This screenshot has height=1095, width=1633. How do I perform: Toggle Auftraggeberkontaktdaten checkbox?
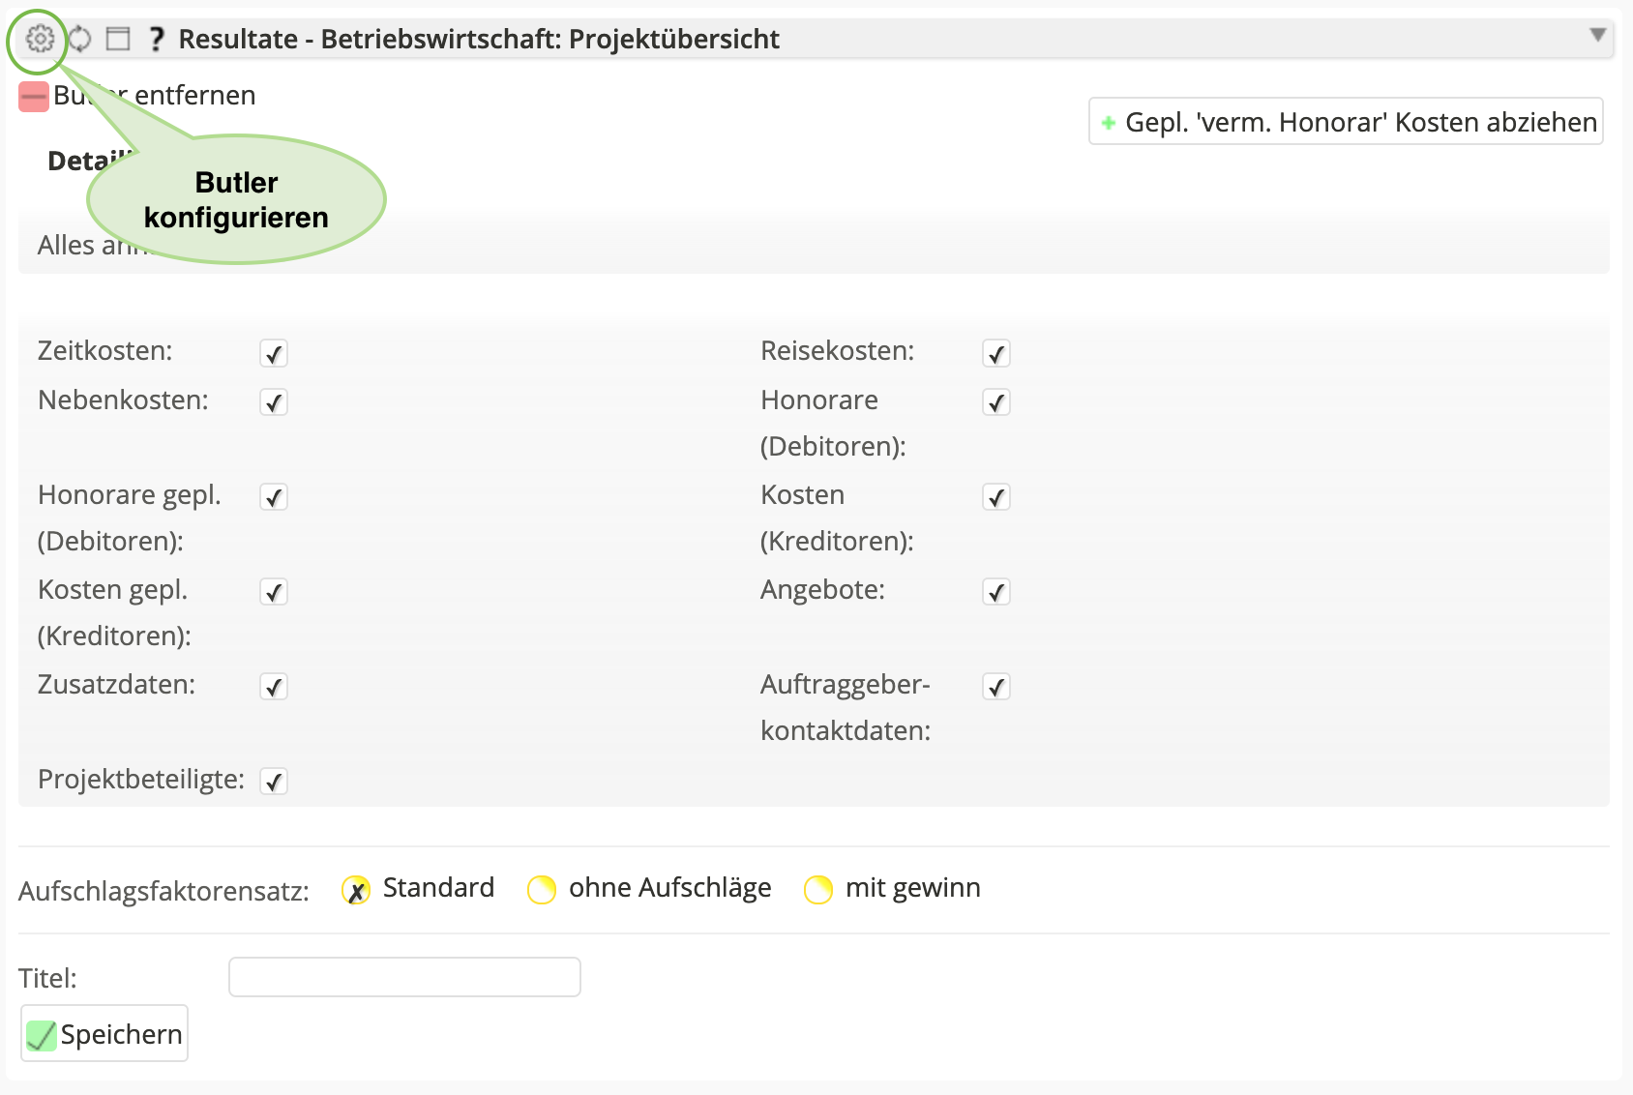(x=996, y=687)
